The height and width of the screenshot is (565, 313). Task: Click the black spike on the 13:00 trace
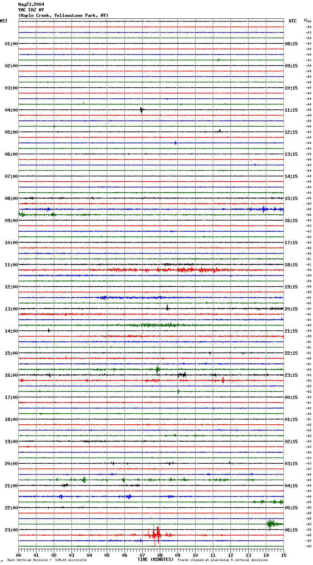[167, 308]
